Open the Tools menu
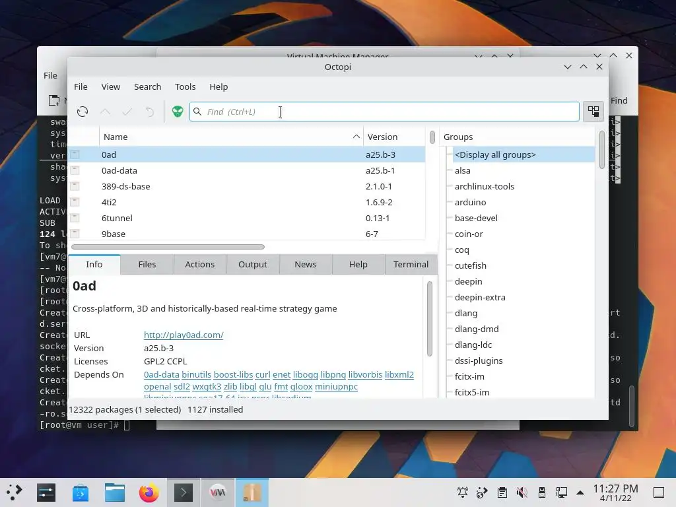The width and height of the screenshot is (676, 507). pos(186,86)
